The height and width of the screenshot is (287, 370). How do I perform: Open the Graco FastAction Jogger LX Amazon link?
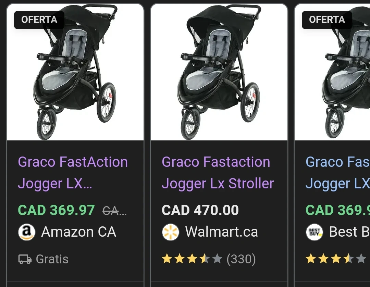click(x=73, y=173)
